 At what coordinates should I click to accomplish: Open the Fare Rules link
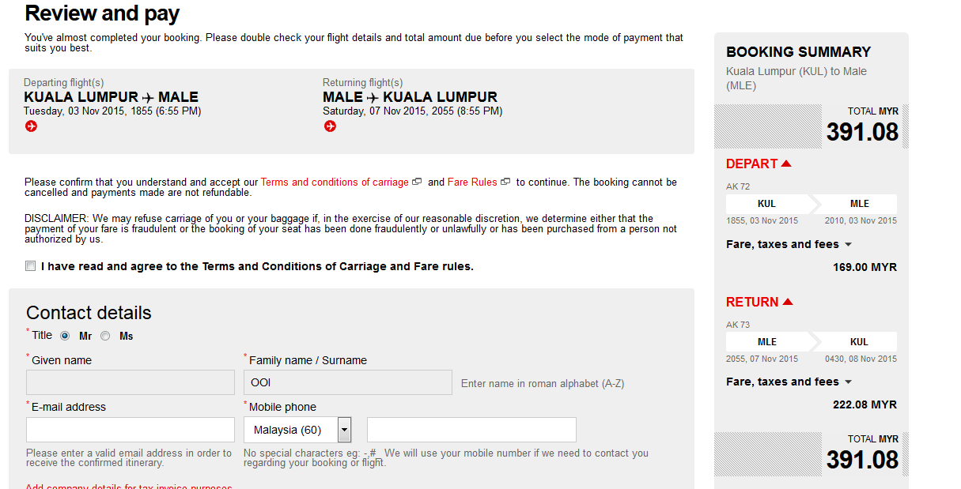coord(472,182)
